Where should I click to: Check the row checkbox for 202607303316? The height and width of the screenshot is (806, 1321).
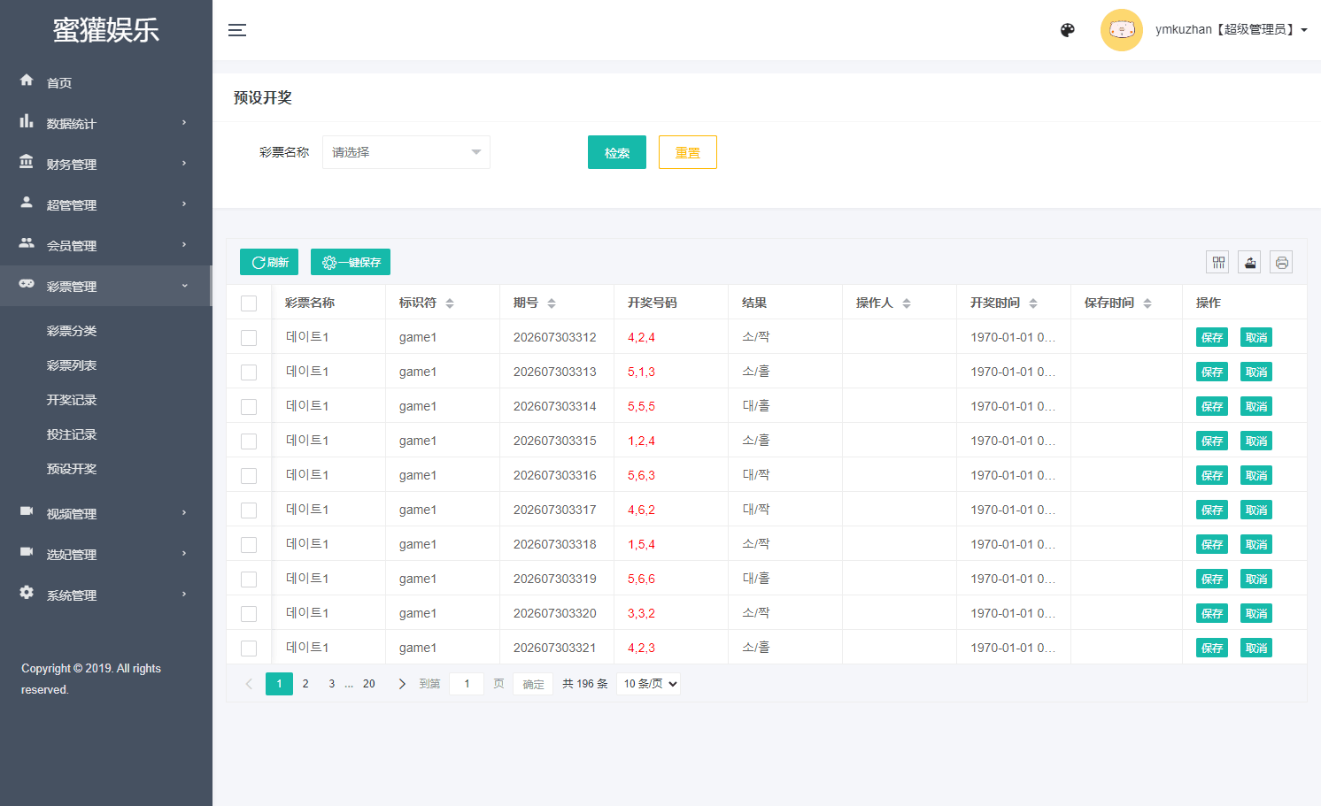click(249, 476)
